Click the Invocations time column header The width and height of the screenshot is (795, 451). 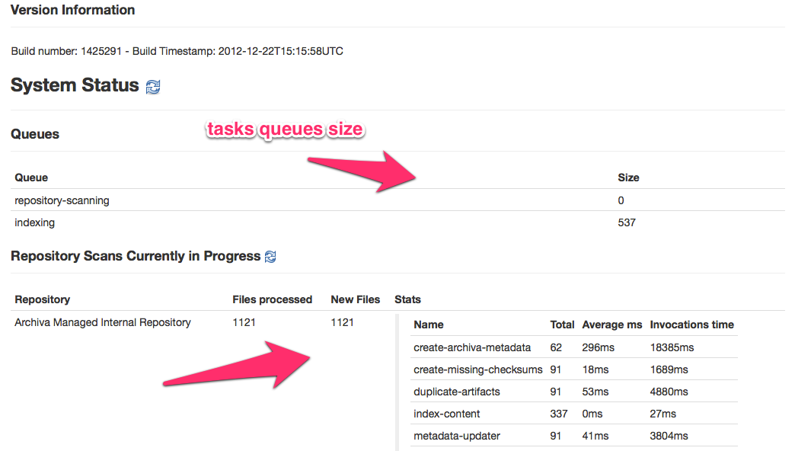691,325
